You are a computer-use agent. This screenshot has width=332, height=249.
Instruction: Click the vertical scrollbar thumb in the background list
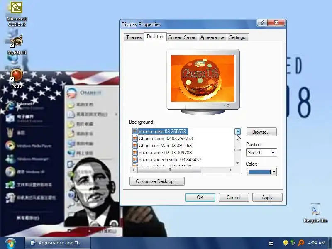pyautogui.click(x=237, y=150)
